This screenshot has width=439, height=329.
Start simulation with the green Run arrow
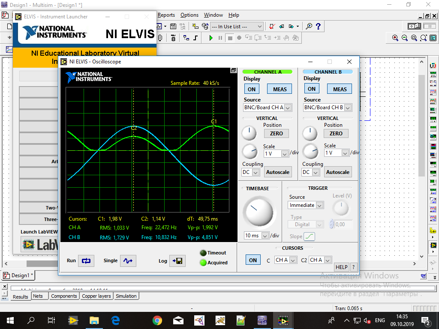[211, 38]
